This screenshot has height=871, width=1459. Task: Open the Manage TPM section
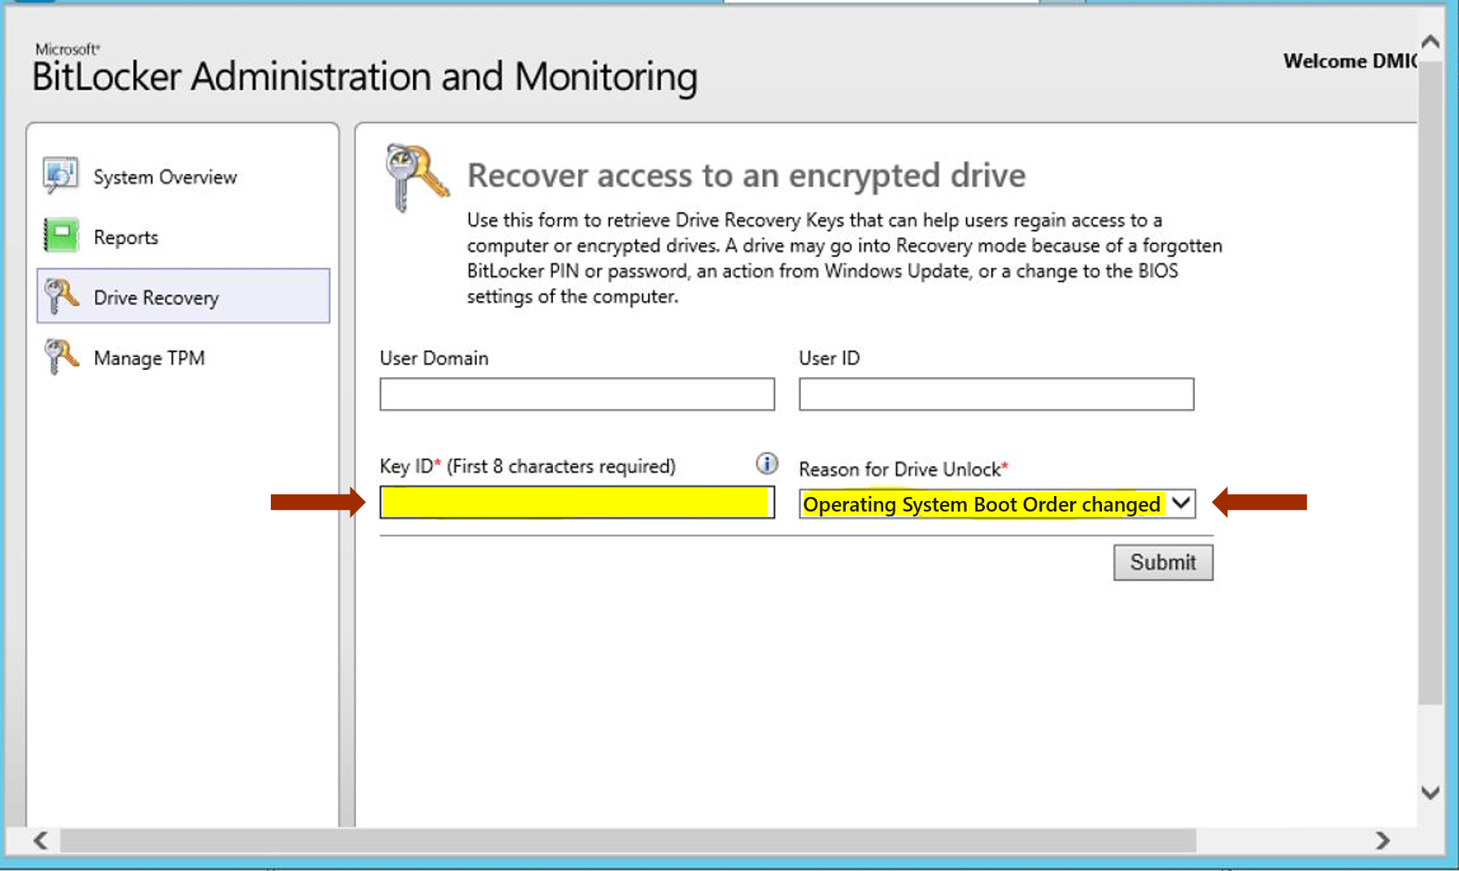[x=149, y=357]
